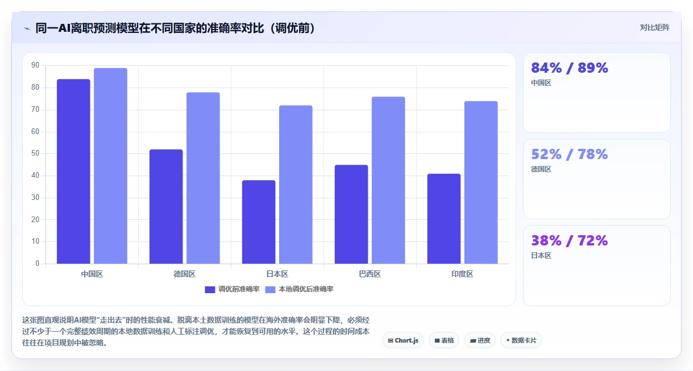Open the 38% / 72% 日本区 card

click(597, 265)
